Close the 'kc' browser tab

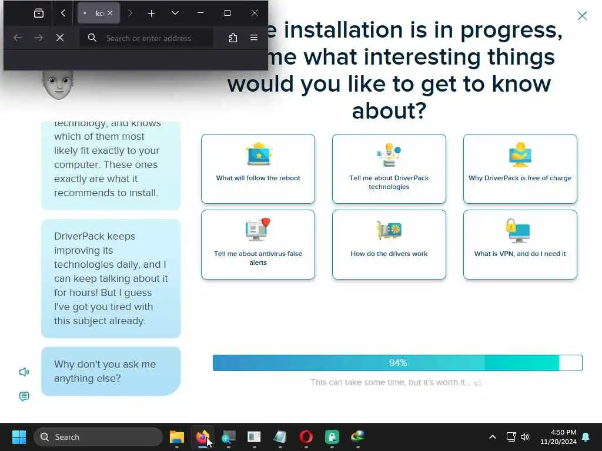110,13
